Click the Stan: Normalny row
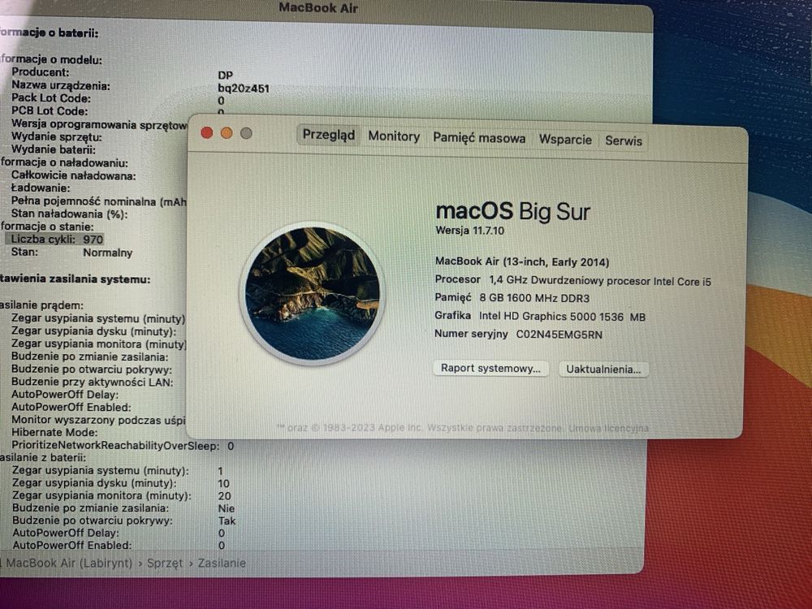The height and width of the screenshot is (609, 812). tap(72, 253)
